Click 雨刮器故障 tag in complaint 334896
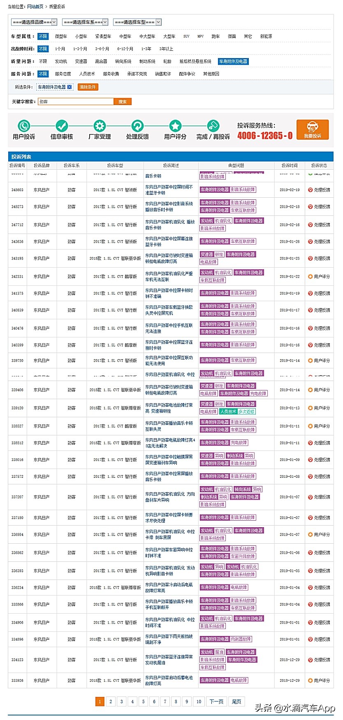Screen dimensions: 343x720 (241, 639)
